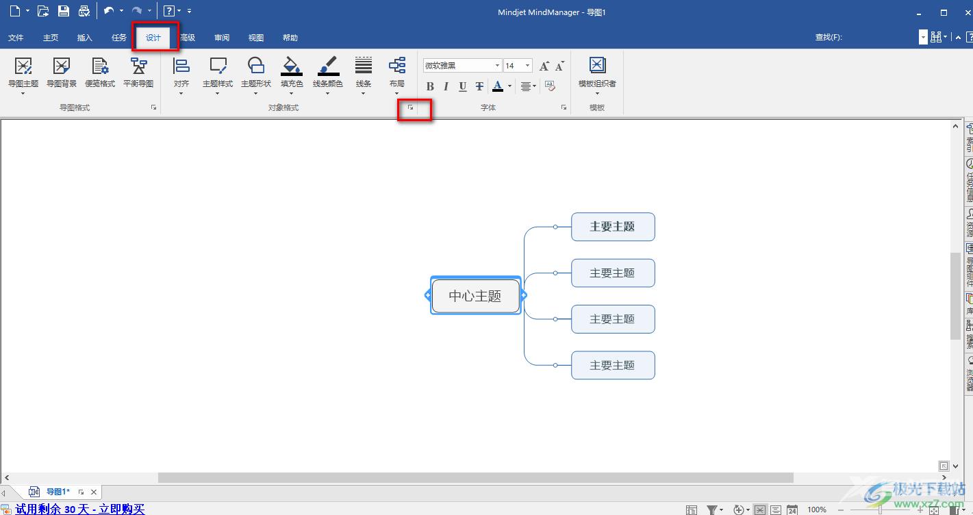Increase font size with grow A icon
The height and width of the screenshot is (515, 973).
pos(544,66)
